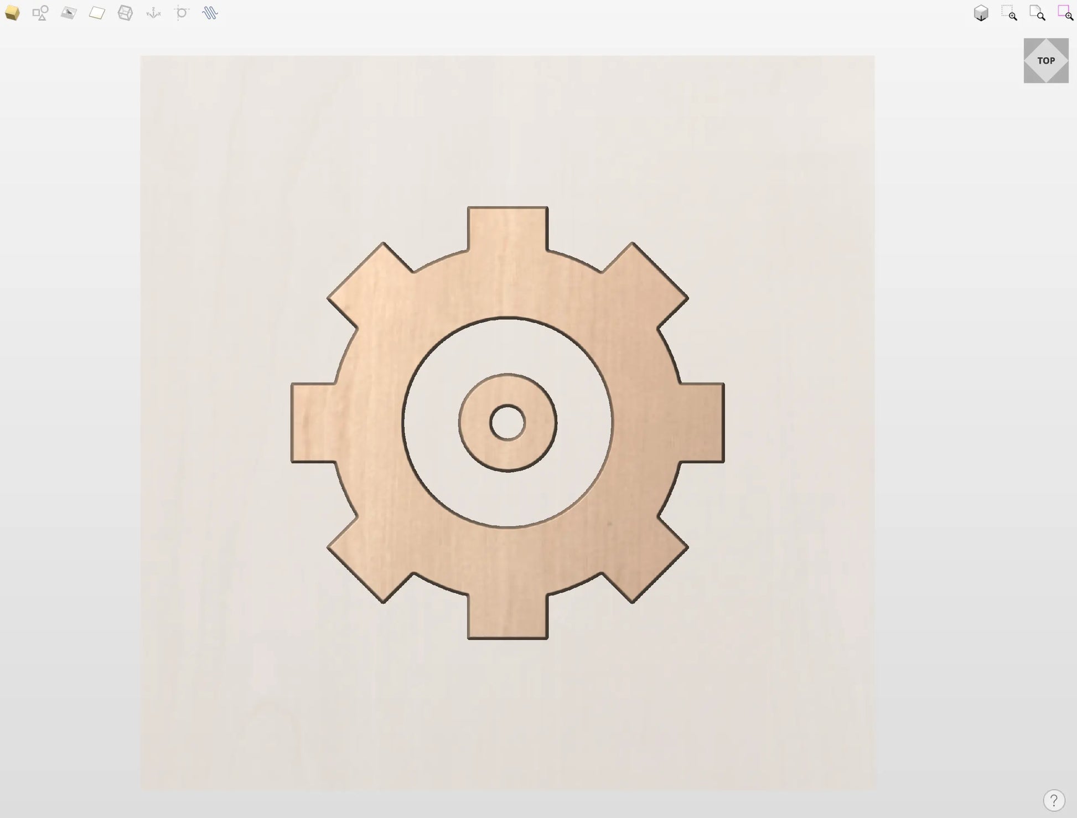This screenshot has height=818, width=1077.
Task: Click the view cube's upper-right gray corner
Action: tap(1063, 44)
